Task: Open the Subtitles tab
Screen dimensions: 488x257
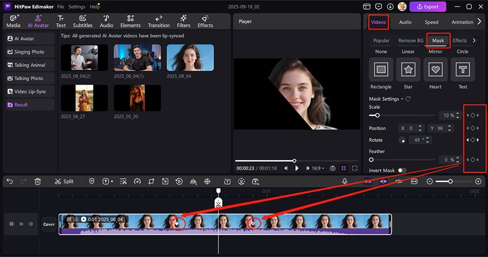Action: tap(82, 21)
